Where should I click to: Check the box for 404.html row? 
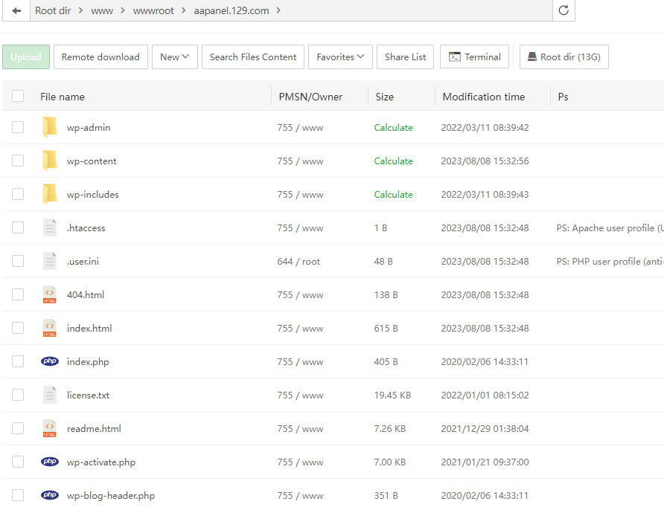coord(18,294)
